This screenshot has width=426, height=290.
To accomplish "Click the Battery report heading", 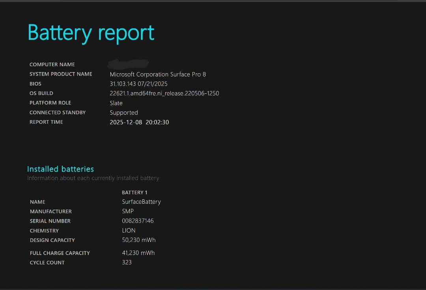I will coord(91,33).
